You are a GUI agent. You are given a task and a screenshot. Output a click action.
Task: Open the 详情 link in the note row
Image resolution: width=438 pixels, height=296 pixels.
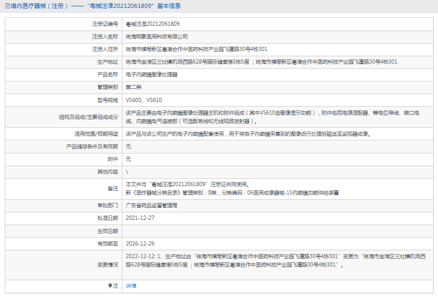[131, 285]
